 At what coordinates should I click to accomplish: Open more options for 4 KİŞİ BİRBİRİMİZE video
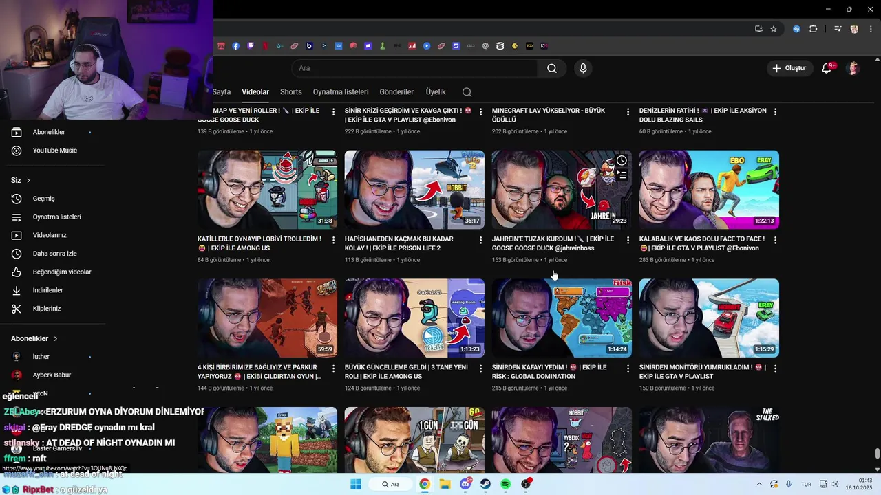click(333, 368)
